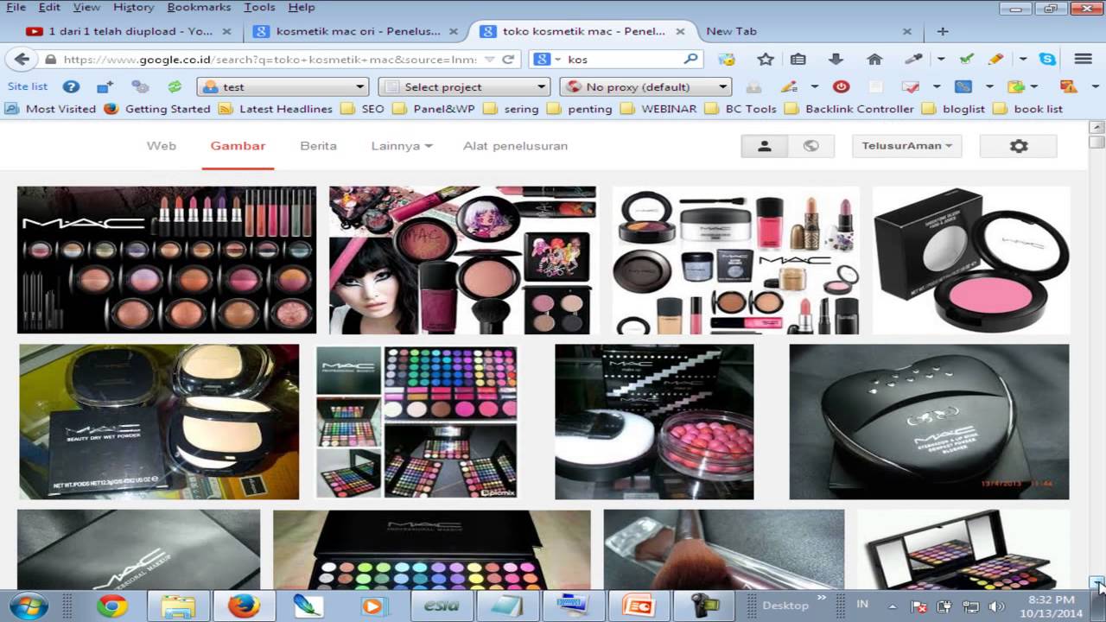Screen dimensions: 1106x622
Task: Open the pink MAC blush compact image
Action: tap(971, 260)
